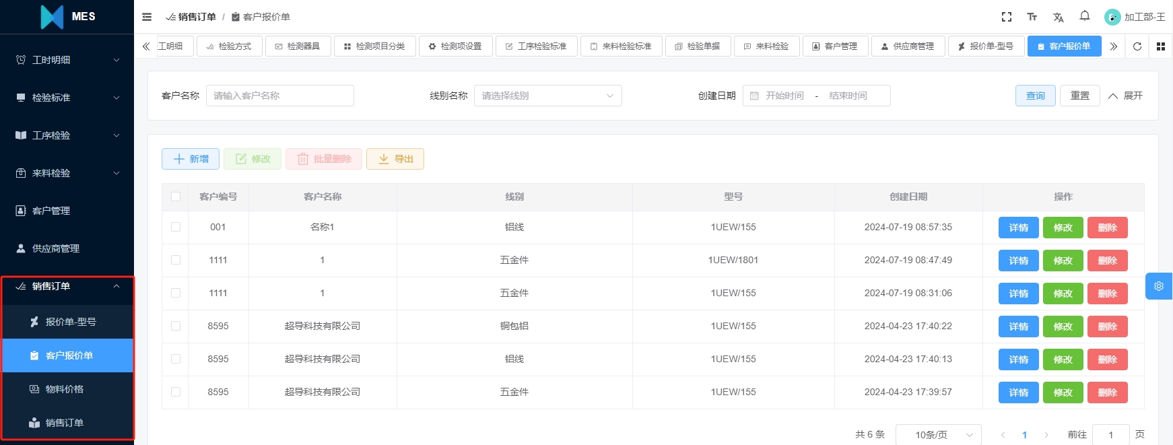Select 客户报价单 in the sidebar submenu
The image size is (1173, 445).
[67, 355]
